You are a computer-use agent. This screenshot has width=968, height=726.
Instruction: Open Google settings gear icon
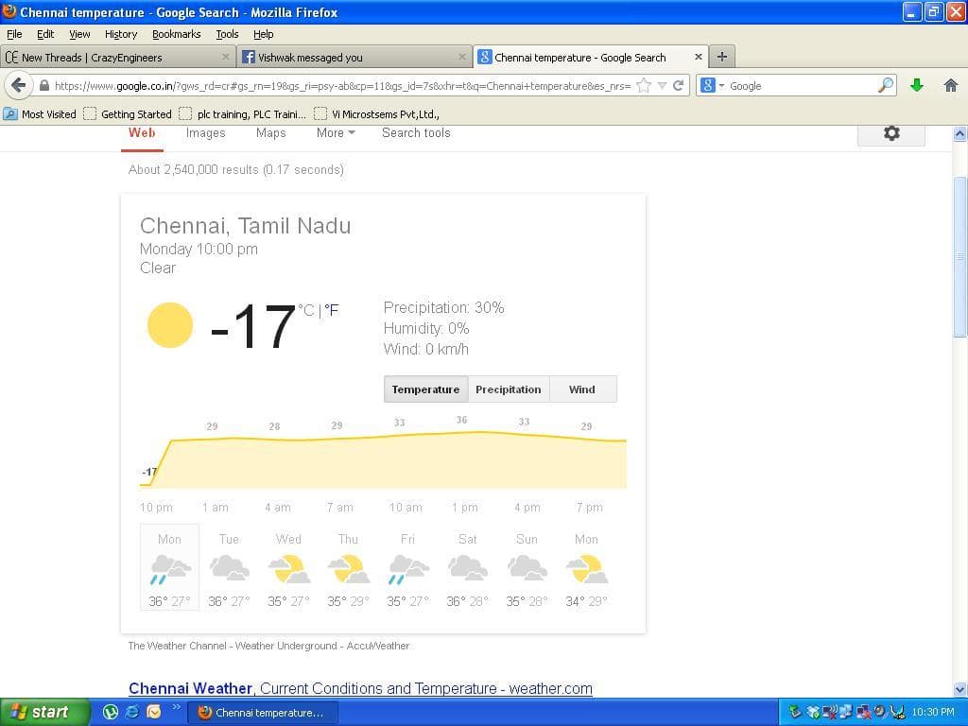point(891,132)
